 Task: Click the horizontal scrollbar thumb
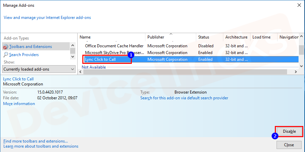(185, 72)
